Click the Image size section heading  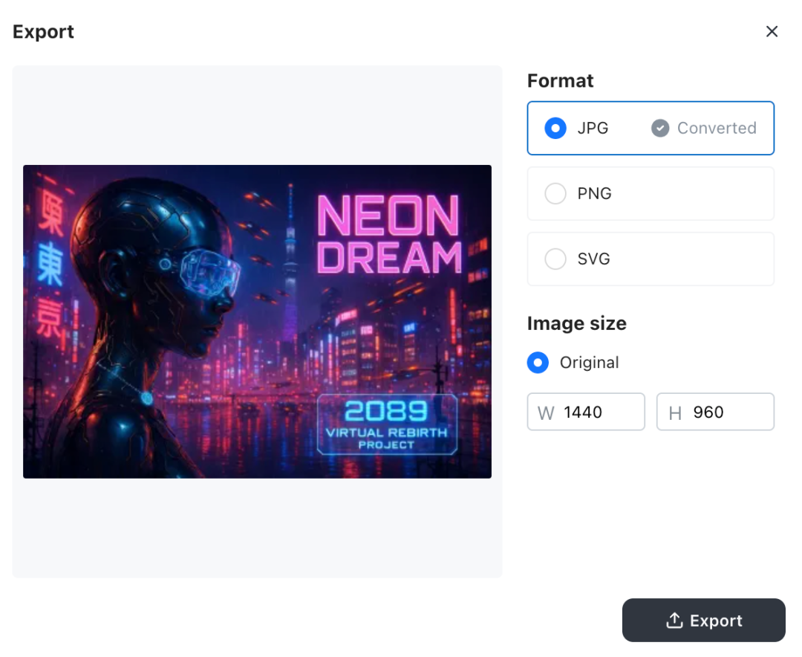pyautogui.click(x=576, y=323)
